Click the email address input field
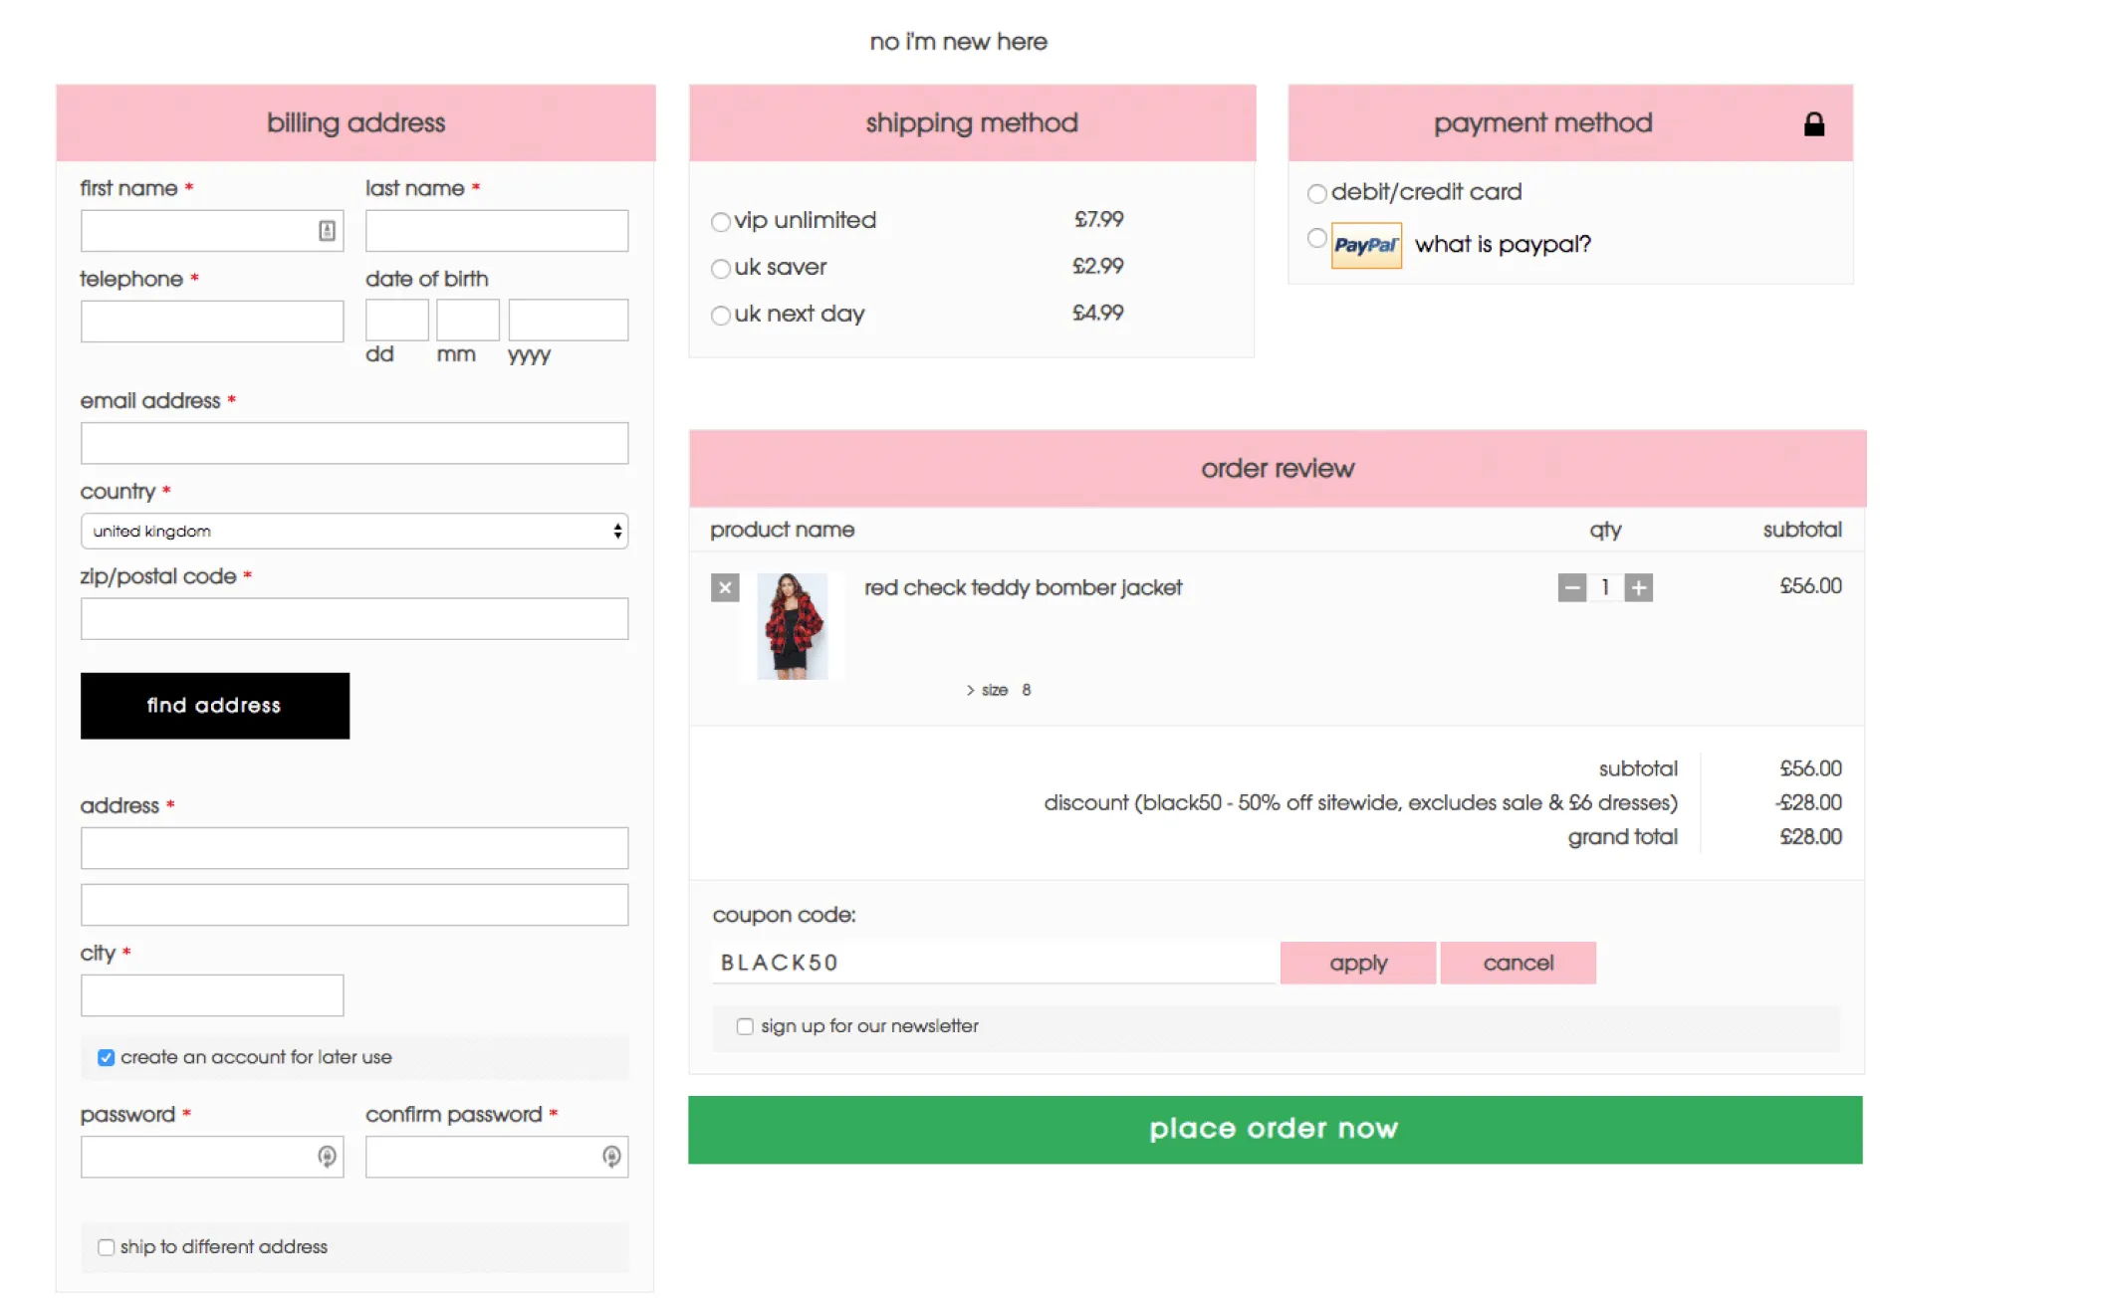The height and width of the screenshot is (1307, 2105). click(354, 443)
